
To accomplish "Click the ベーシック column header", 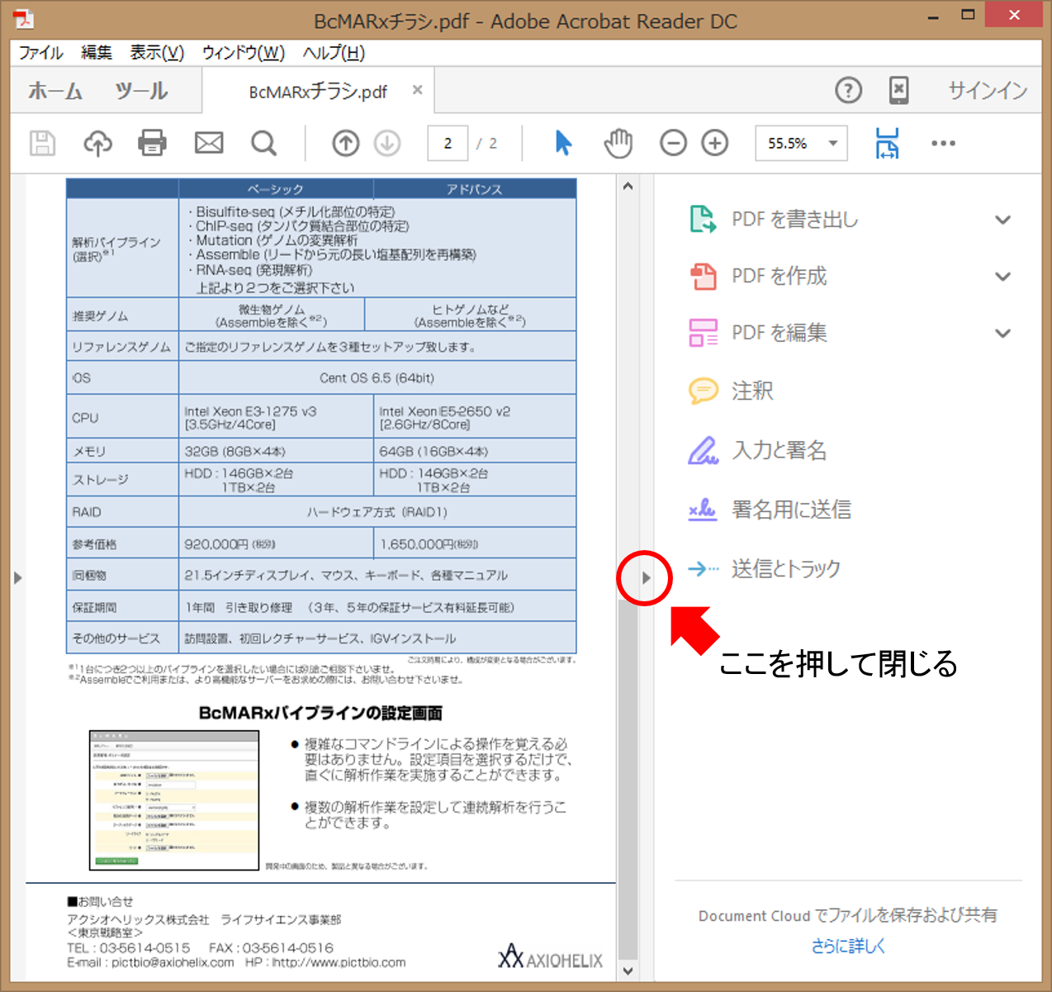I will tap(276, 189).
